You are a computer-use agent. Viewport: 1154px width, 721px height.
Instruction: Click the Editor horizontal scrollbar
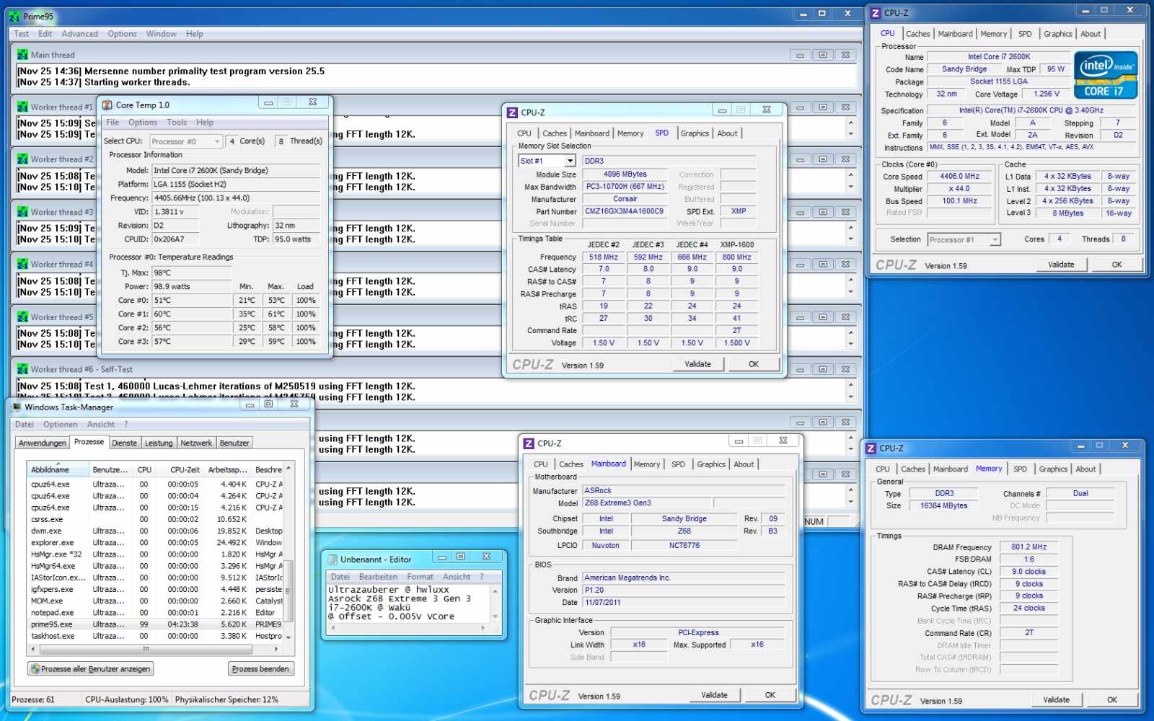click(x=408, y=628)
